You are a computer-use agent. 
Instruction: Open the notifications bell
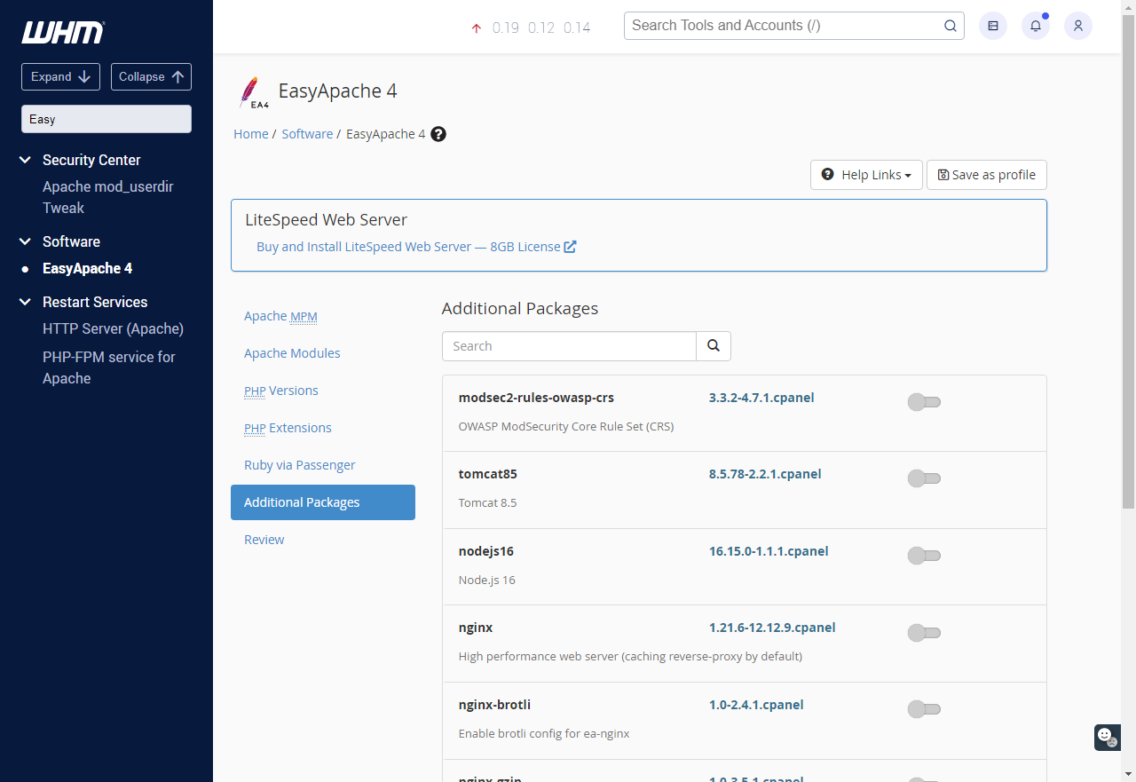click(x=1036, y=26)
